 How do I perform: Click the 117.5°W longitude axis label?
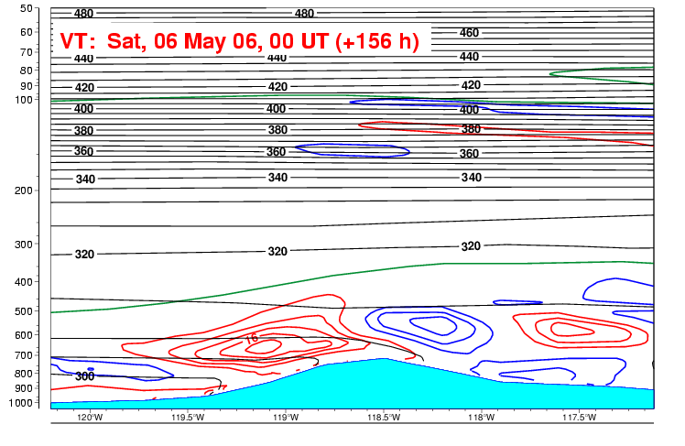(x=579, y=418)
